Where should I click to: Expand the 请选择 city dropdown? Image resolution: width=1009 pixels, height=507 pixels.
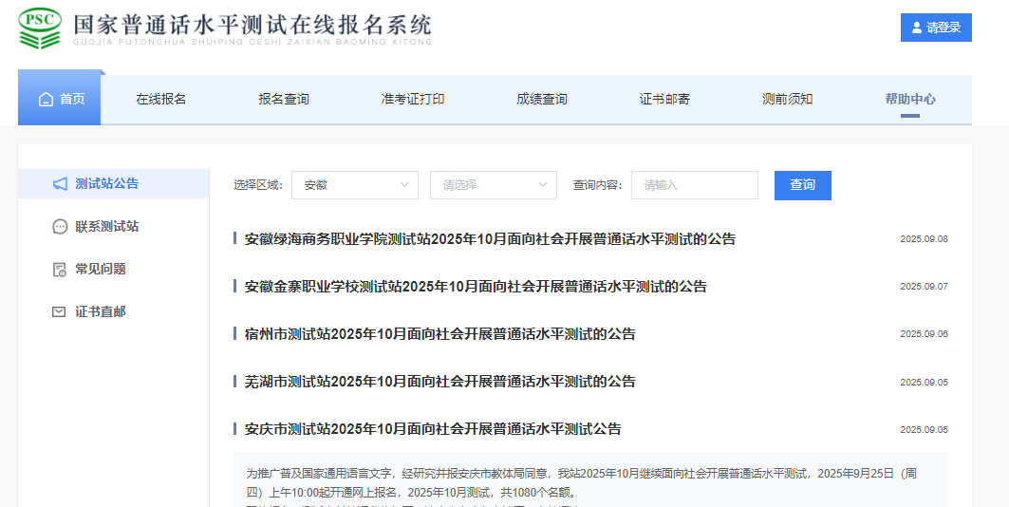493,185
